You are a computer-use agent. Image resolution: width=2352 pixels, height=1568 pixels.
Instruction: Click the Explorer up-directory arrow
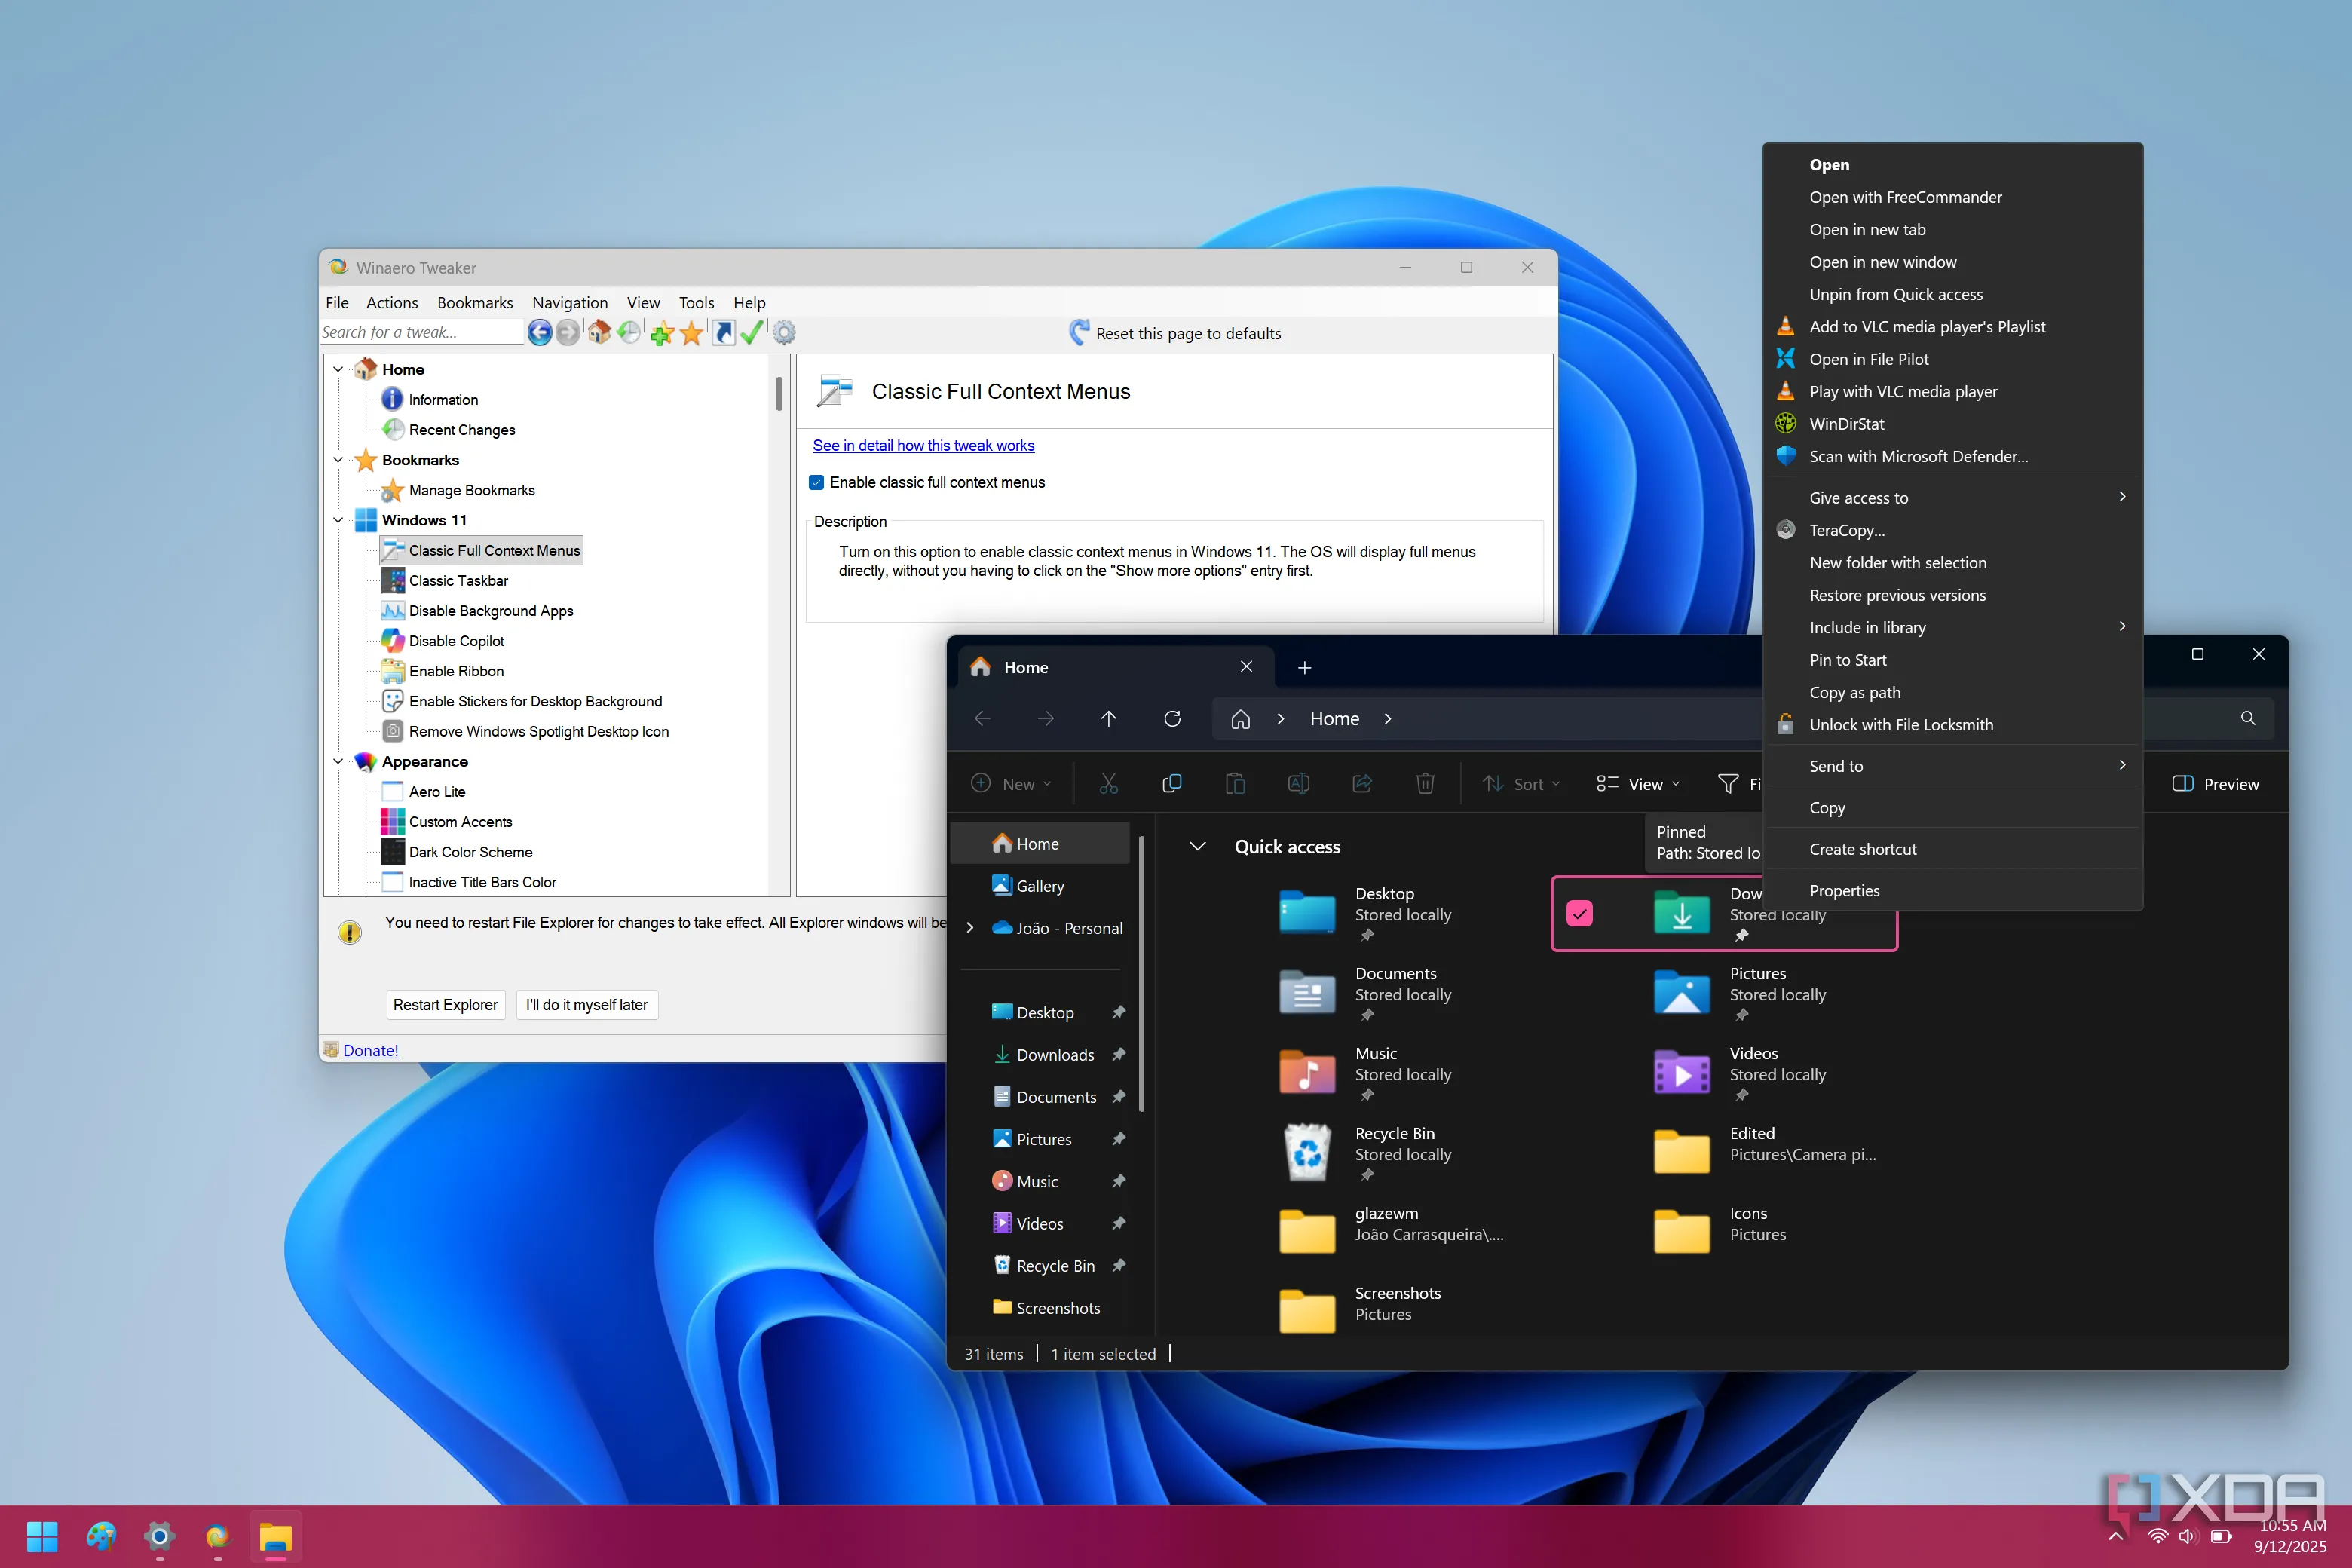click(x=1108, y=719)
